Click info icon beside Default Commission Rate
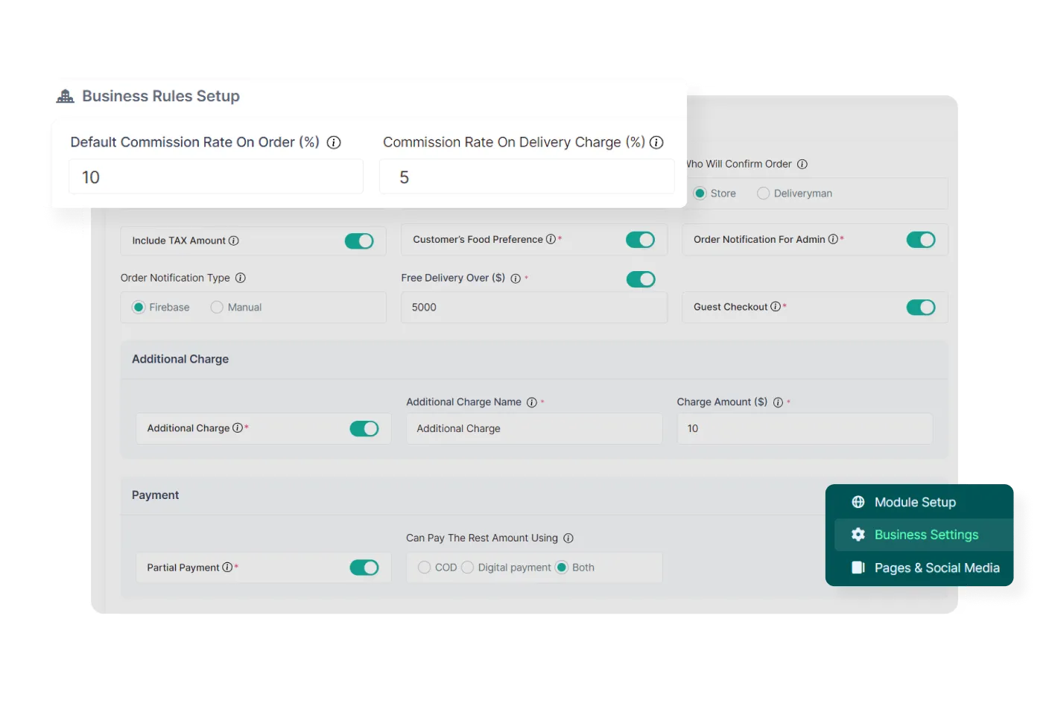The width and height of the screenshot is (1049, 709). pyautogui.click(x=334, y=142)
